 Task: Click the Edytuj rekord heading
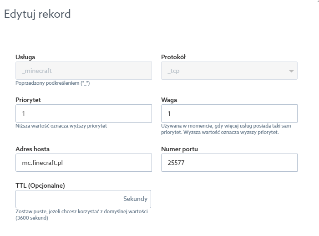tap(37, 14)
